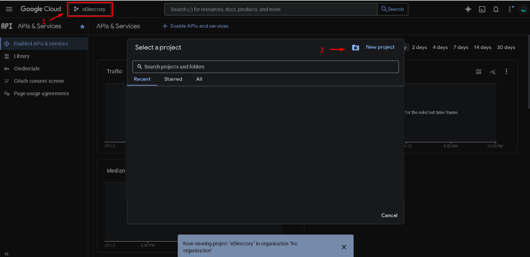Select the 14 days time range
The height and width of the screenshot is (257, 530).
(483, 47)
